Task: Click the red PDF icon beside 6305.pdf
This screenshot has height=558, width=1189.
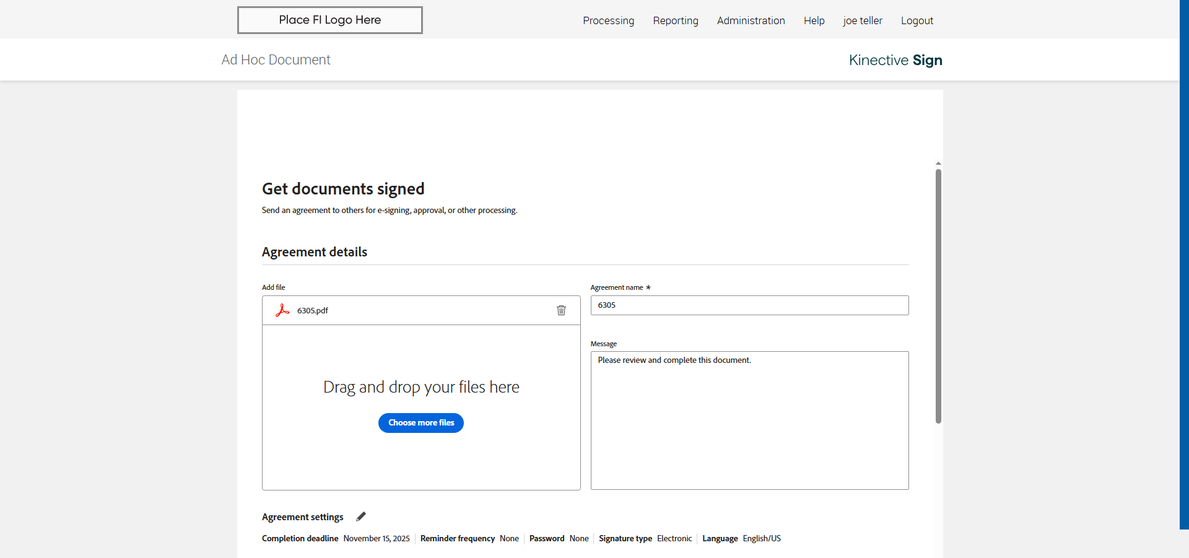Action: click(x=282, y=310)
